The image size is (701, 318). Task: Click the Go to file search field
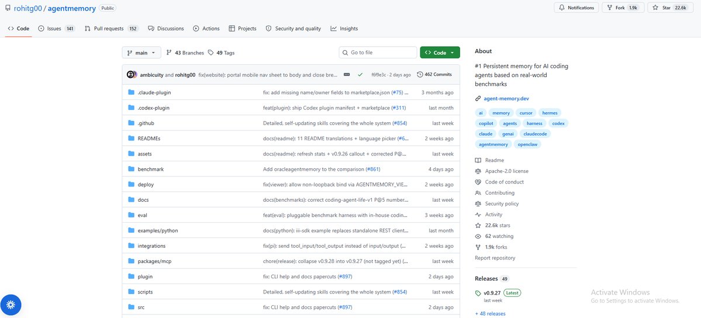click(377, 53)
